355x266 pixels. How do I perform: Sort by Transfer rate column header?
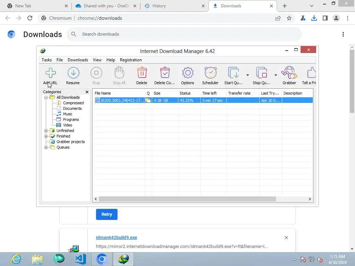(x=243, y=93)
